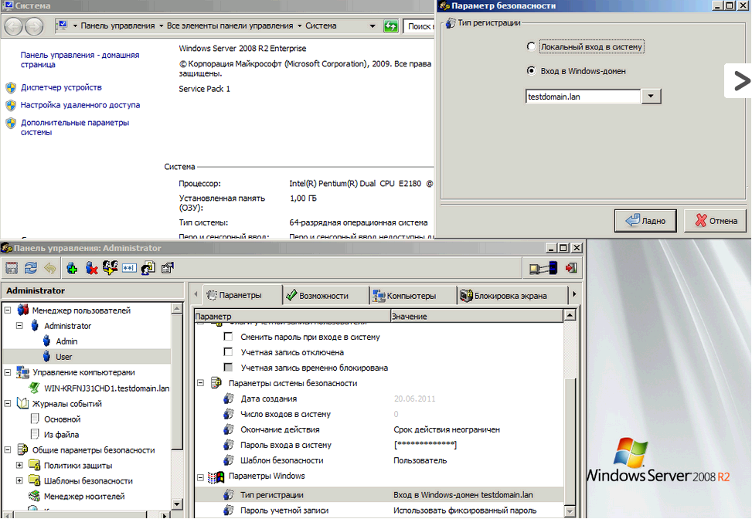This screenshot has width=752, height=519.
Task: Click the change password asterisk field icon
Action: [129, 268]
